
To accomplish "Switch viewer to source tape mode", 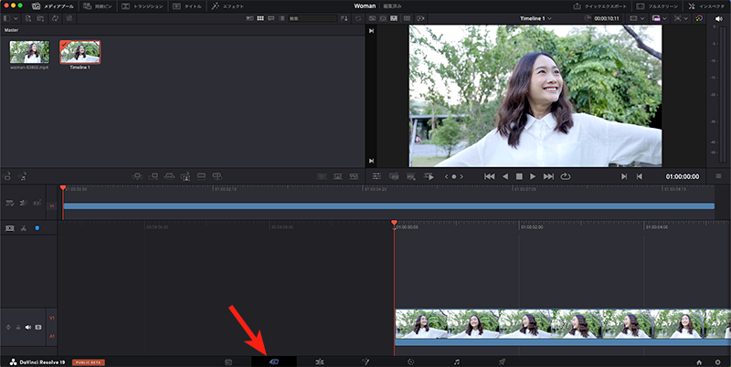I will tap(383, 18).
